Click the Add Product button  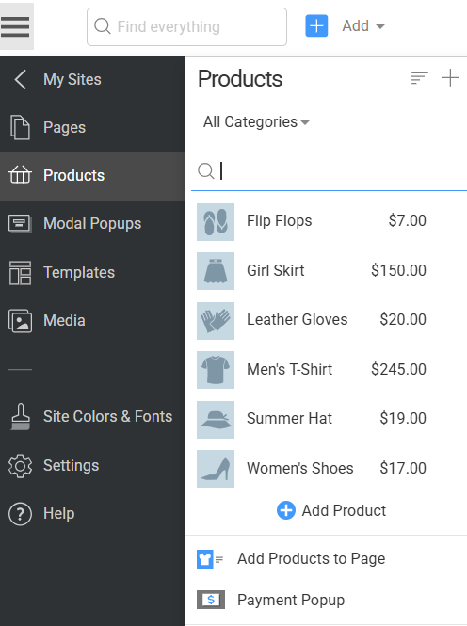pos(331,510)
